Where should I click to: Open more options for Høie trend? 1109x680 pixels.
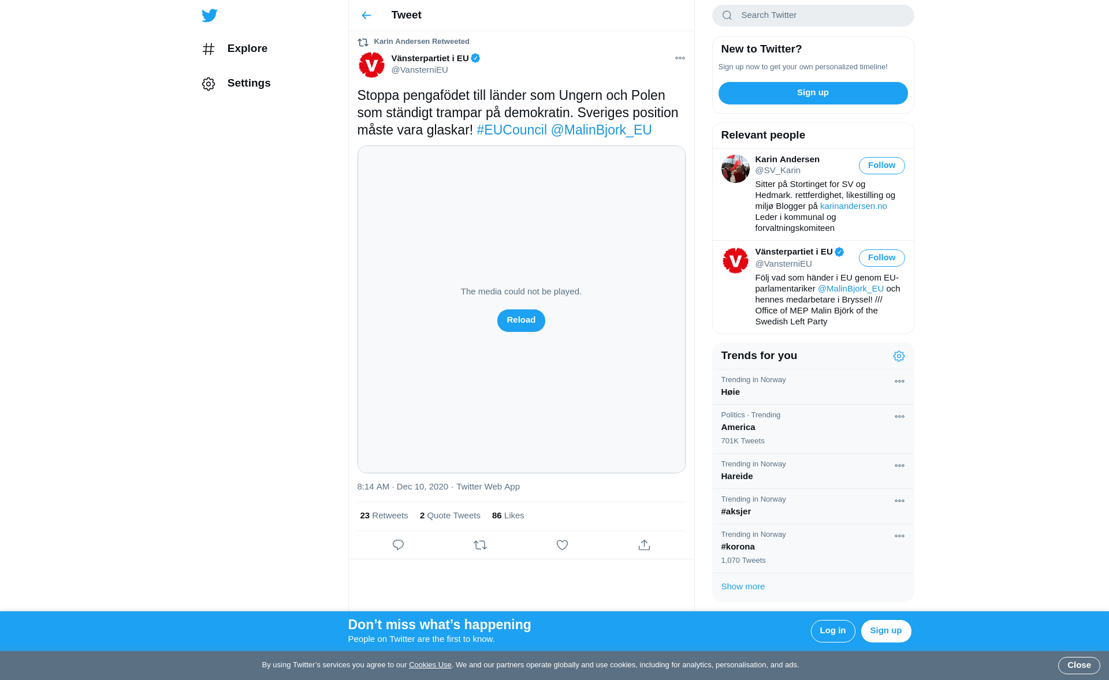899,382
